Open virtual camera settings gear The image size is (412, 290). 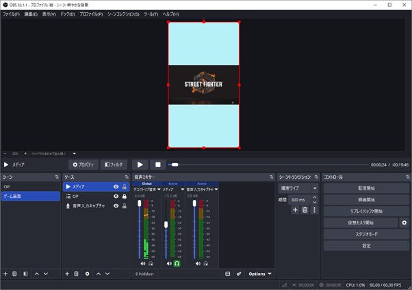pyautogui.click(x=404, y=222)
